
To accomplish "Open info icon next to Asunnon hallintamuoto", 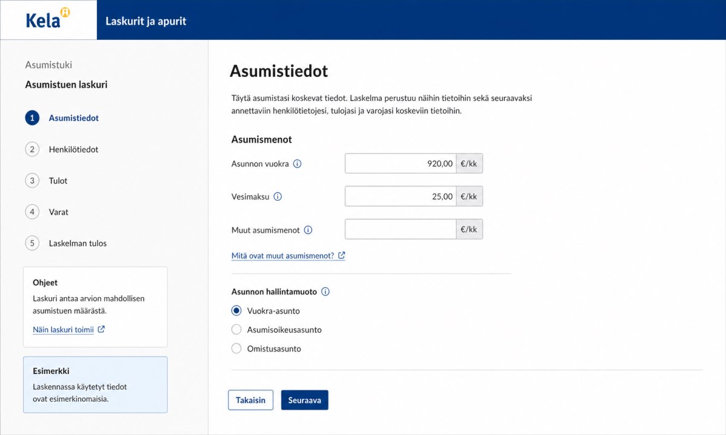I will tap(325, 291).
